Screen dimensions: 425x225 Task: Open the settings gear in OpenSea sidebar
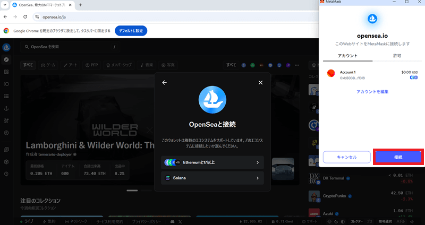tap(6, 162)
